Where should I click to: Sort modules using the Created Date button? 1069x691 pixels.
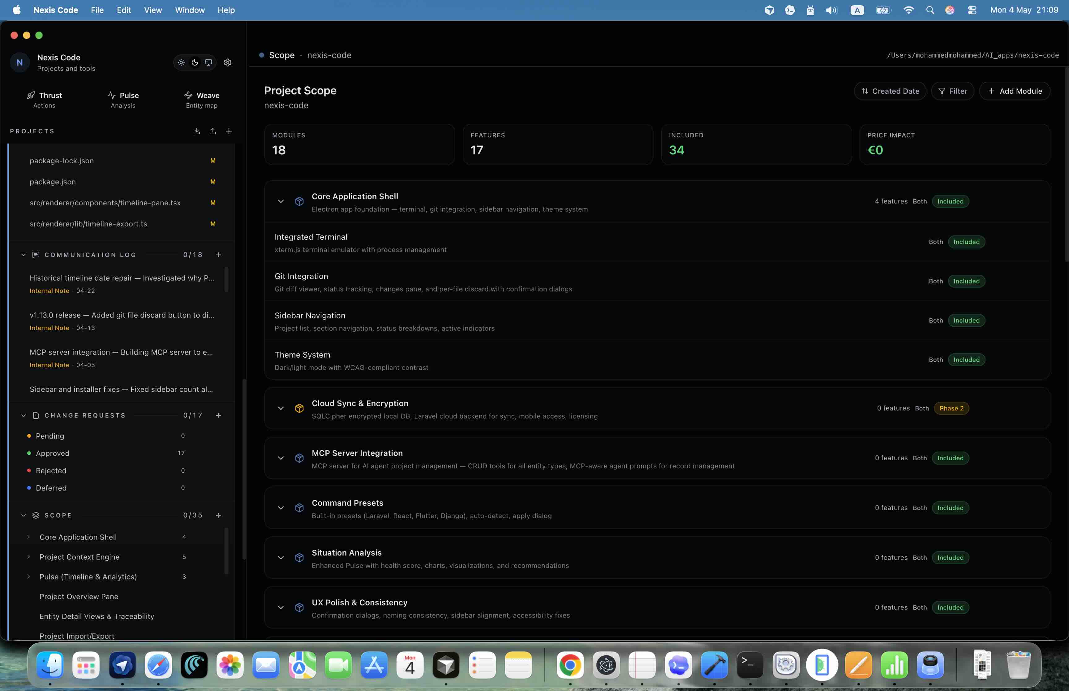(x=890, y=91)
